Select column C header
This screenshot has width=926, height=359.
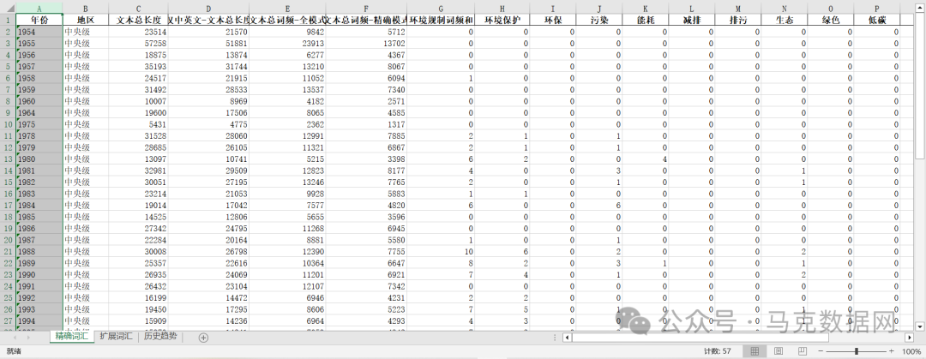pyautogui.click(x=138, y=9)
